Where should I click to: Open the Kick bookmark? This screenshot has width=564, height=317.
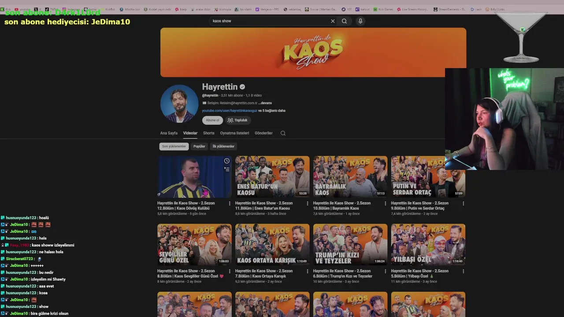click(x=6, y=9)
